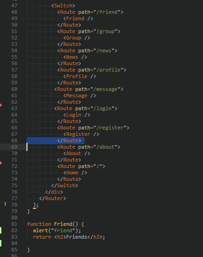Image resolution: width=203 pixels, height=257 pixels.
Task: Click the closing div tag
Action: pos(54,192)
